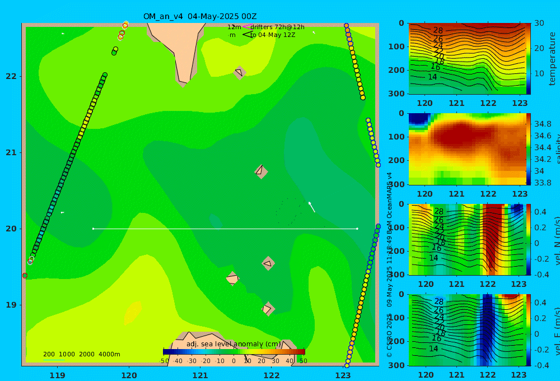Click the isolated red circle at the map's left edge near 19.4N
The height and width of the screenshot is (381, 560).
pos(25,276)
